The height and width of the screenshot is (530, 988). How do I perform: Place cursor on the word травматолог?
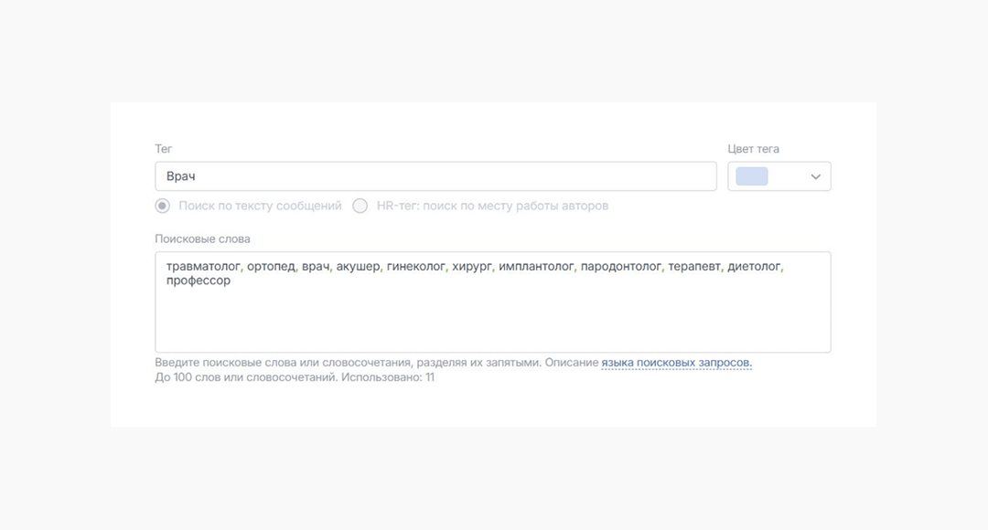pyautogui.click(x=203, y=266)
